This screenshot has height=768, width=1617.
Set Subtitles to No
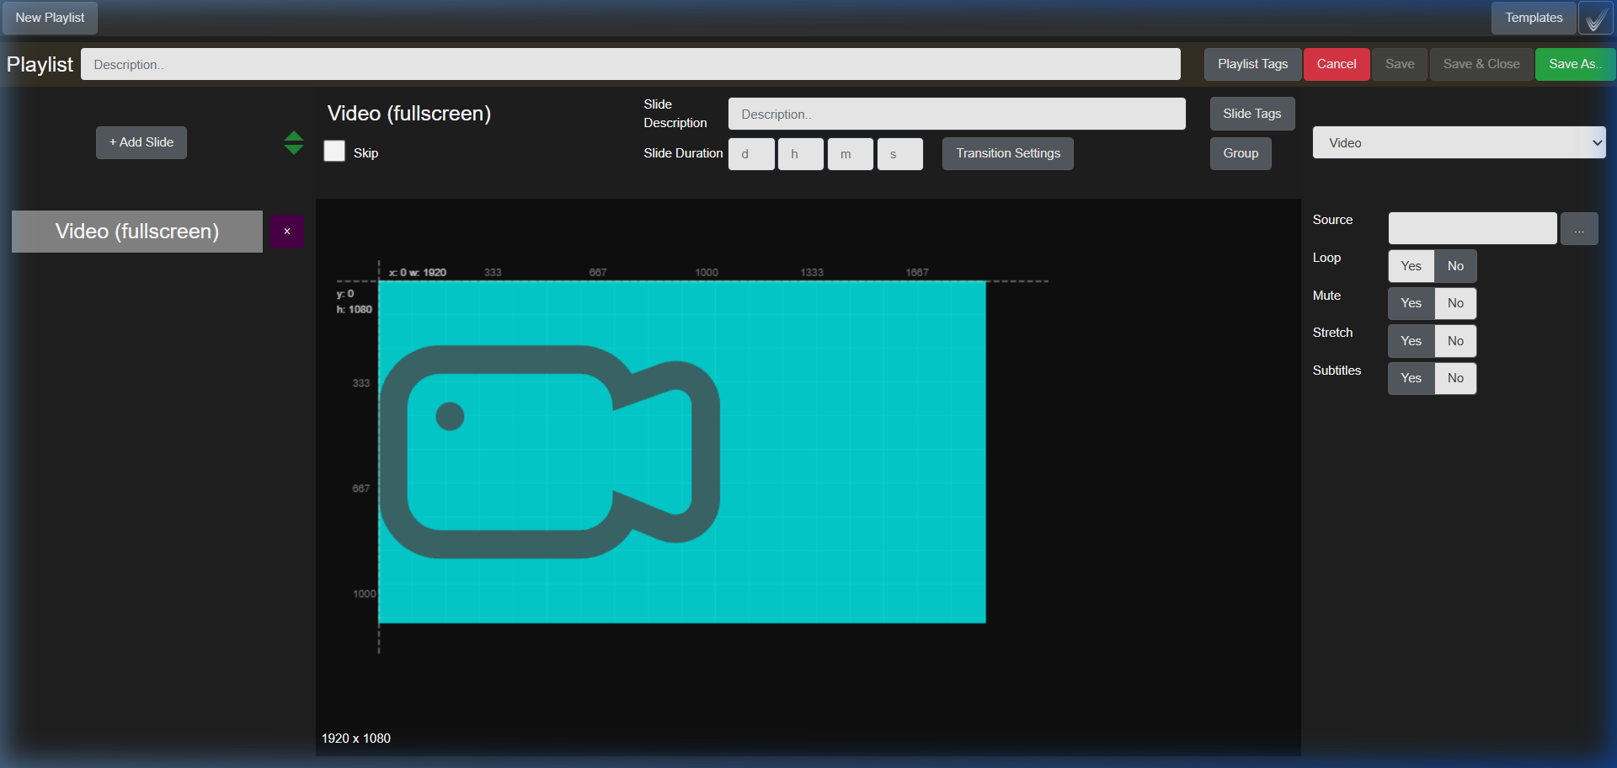[1455, 378]
